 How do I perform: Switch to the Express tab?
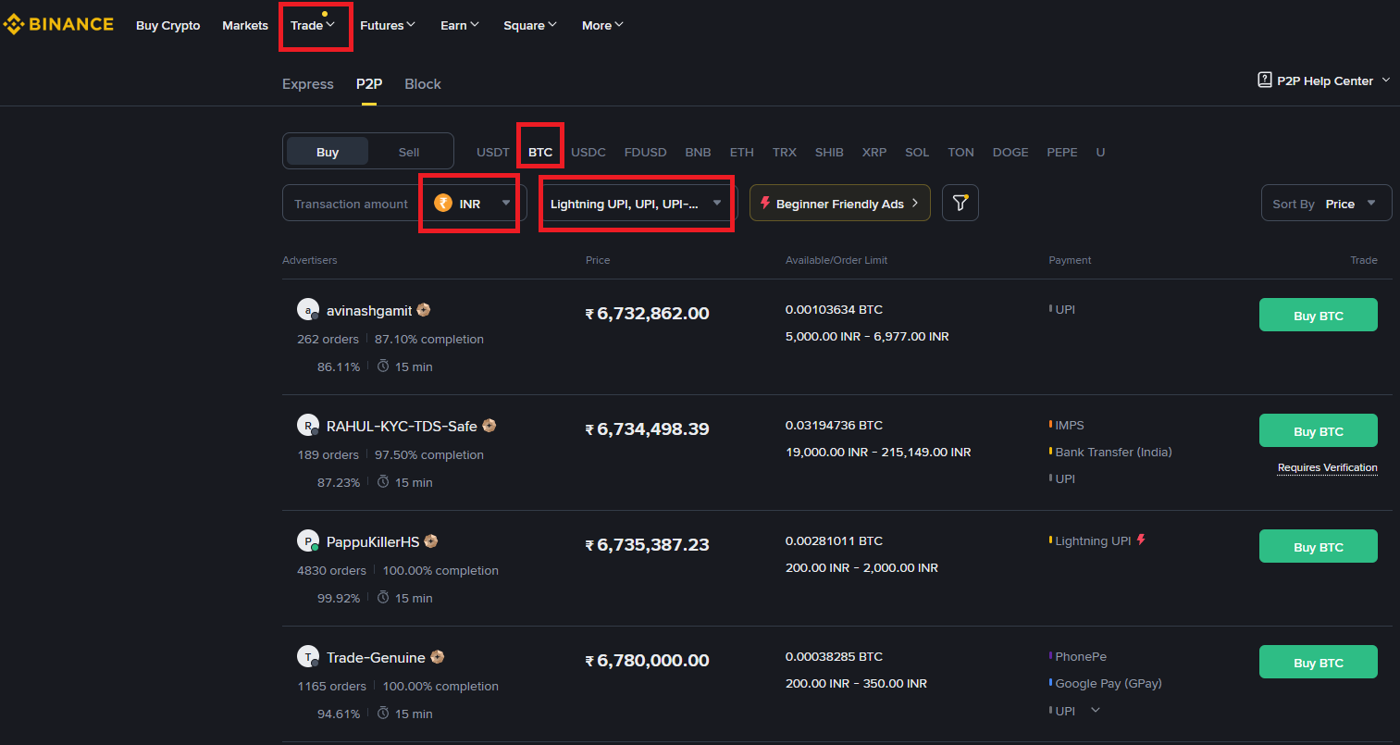point(308,84)
